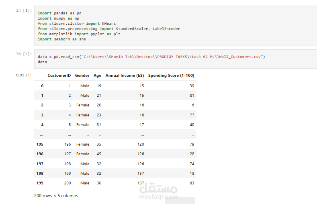This screenshot has width=317, height=204.
Task: Click the 'data' line in second cell
Action: coord(42,62)
